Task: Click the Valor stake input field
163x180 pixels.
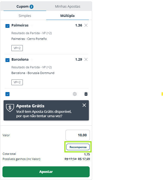Action: point(78,135)
